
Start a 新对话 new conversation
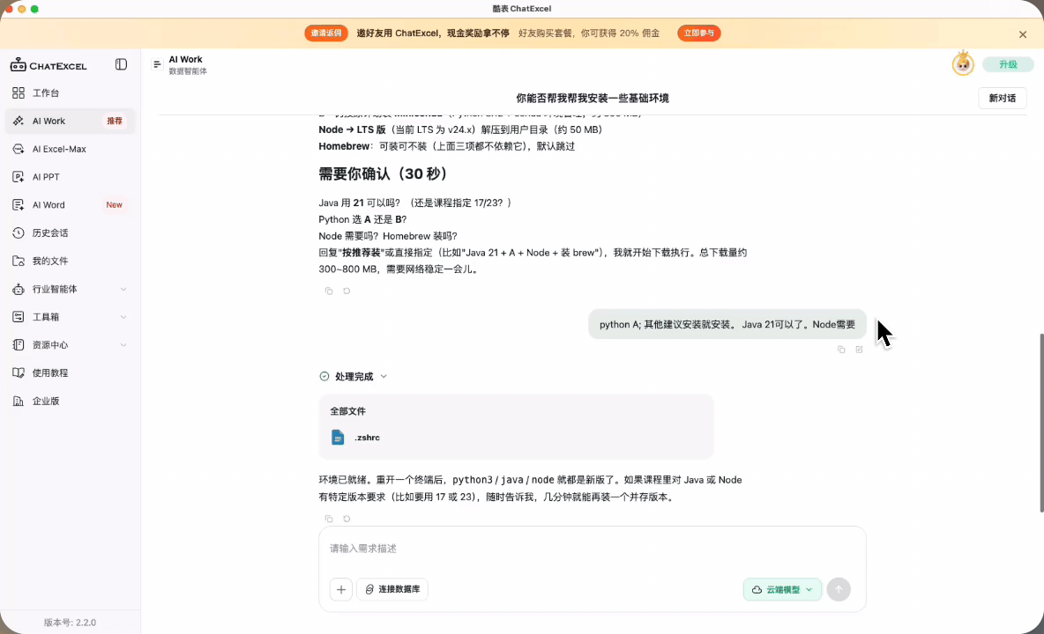(1002, 99)
